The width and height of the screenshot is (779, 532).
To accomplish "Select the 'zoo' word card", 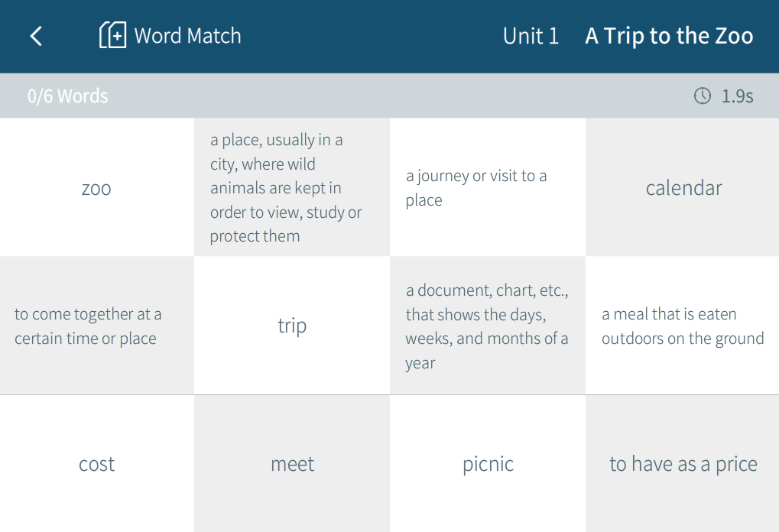I will tap(97, 188).
